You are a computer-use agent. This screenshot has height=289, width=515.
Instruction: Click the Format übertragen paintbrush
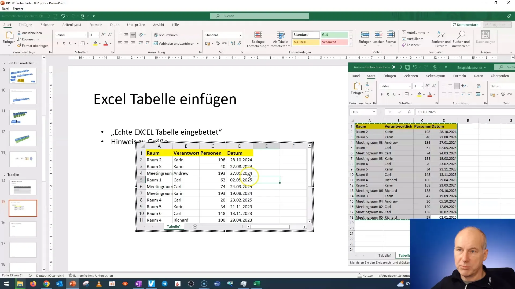pos(19,45)
